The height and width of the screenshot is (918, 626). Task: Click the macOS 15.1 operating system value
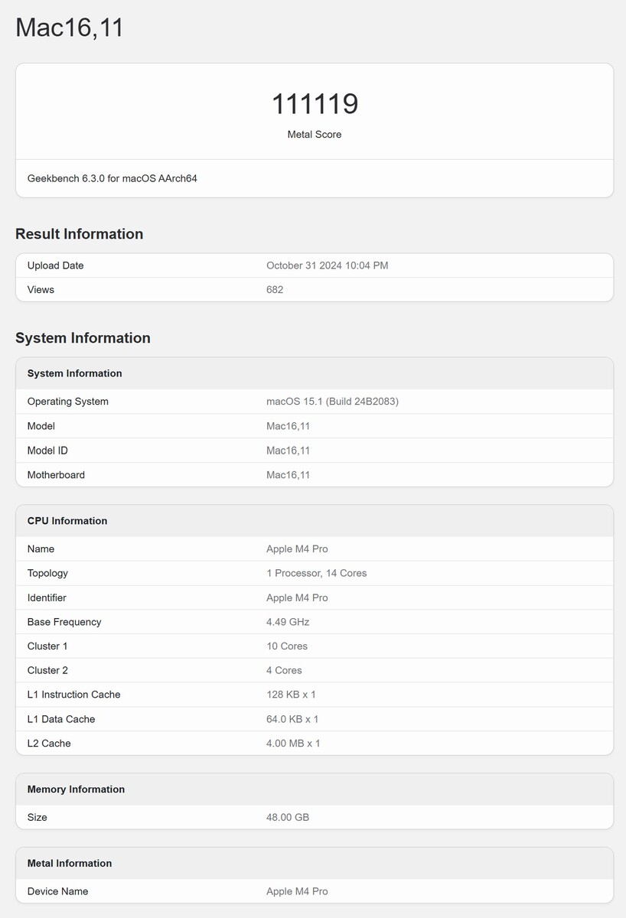[x=332, y=402]
